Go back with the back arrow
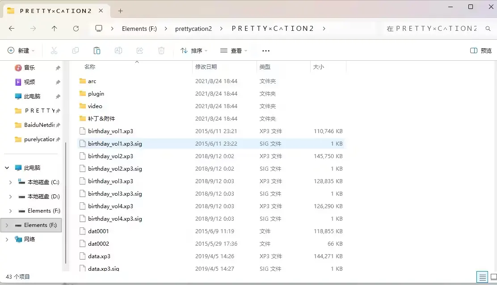Image resolution: width=497 pixels, height=285 pixels. click(12, 29)
